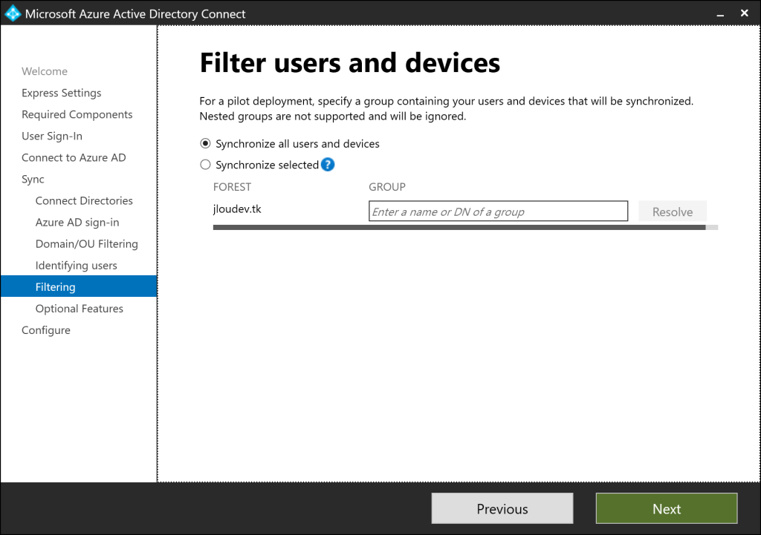
Task: Go to Azure AD sign-in sub-step
Action: [x=77, y=223]
